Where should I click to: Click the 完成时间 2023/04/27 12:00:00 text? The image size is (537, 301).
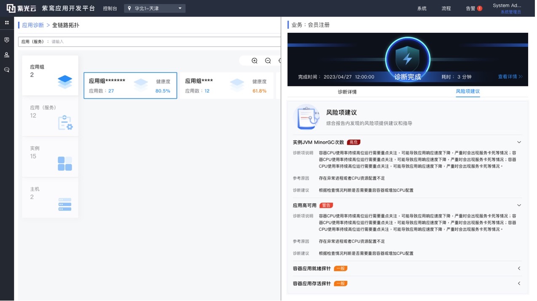(x=337, y=77)
